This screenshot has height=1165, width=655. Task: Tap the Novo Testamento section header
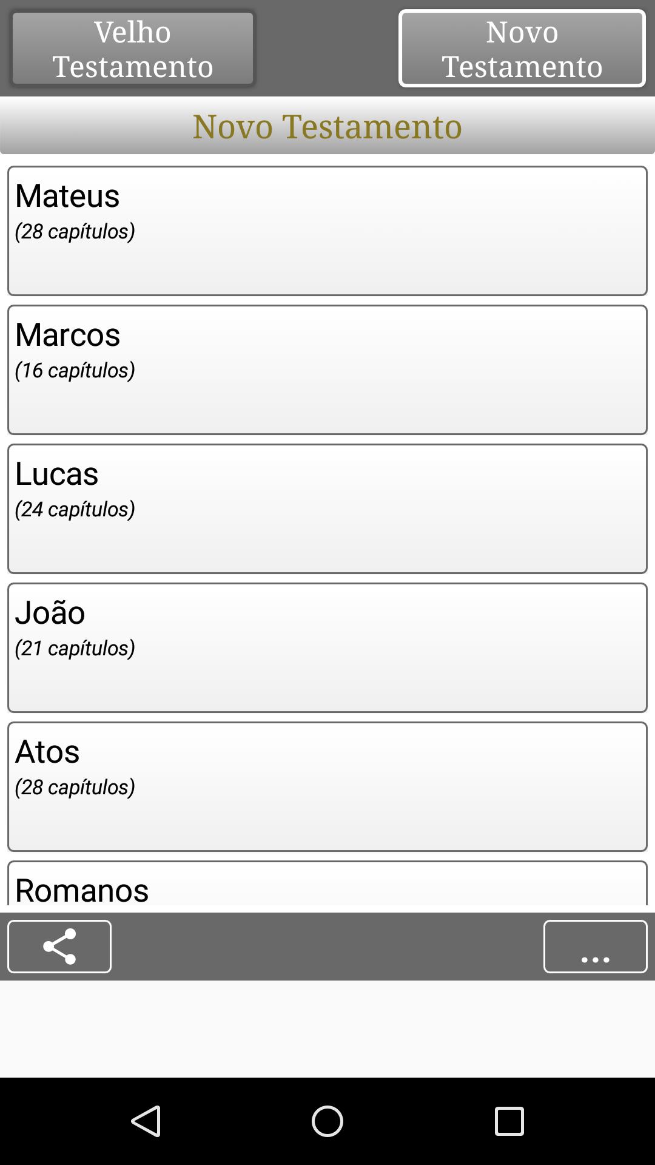click(x=327, y=126)
